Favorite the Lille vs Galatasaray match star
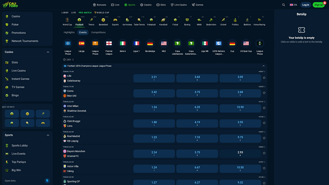Image resolution: width=329 pixels, height=185 pixels. pyautogui.click(x=264, y=78)
